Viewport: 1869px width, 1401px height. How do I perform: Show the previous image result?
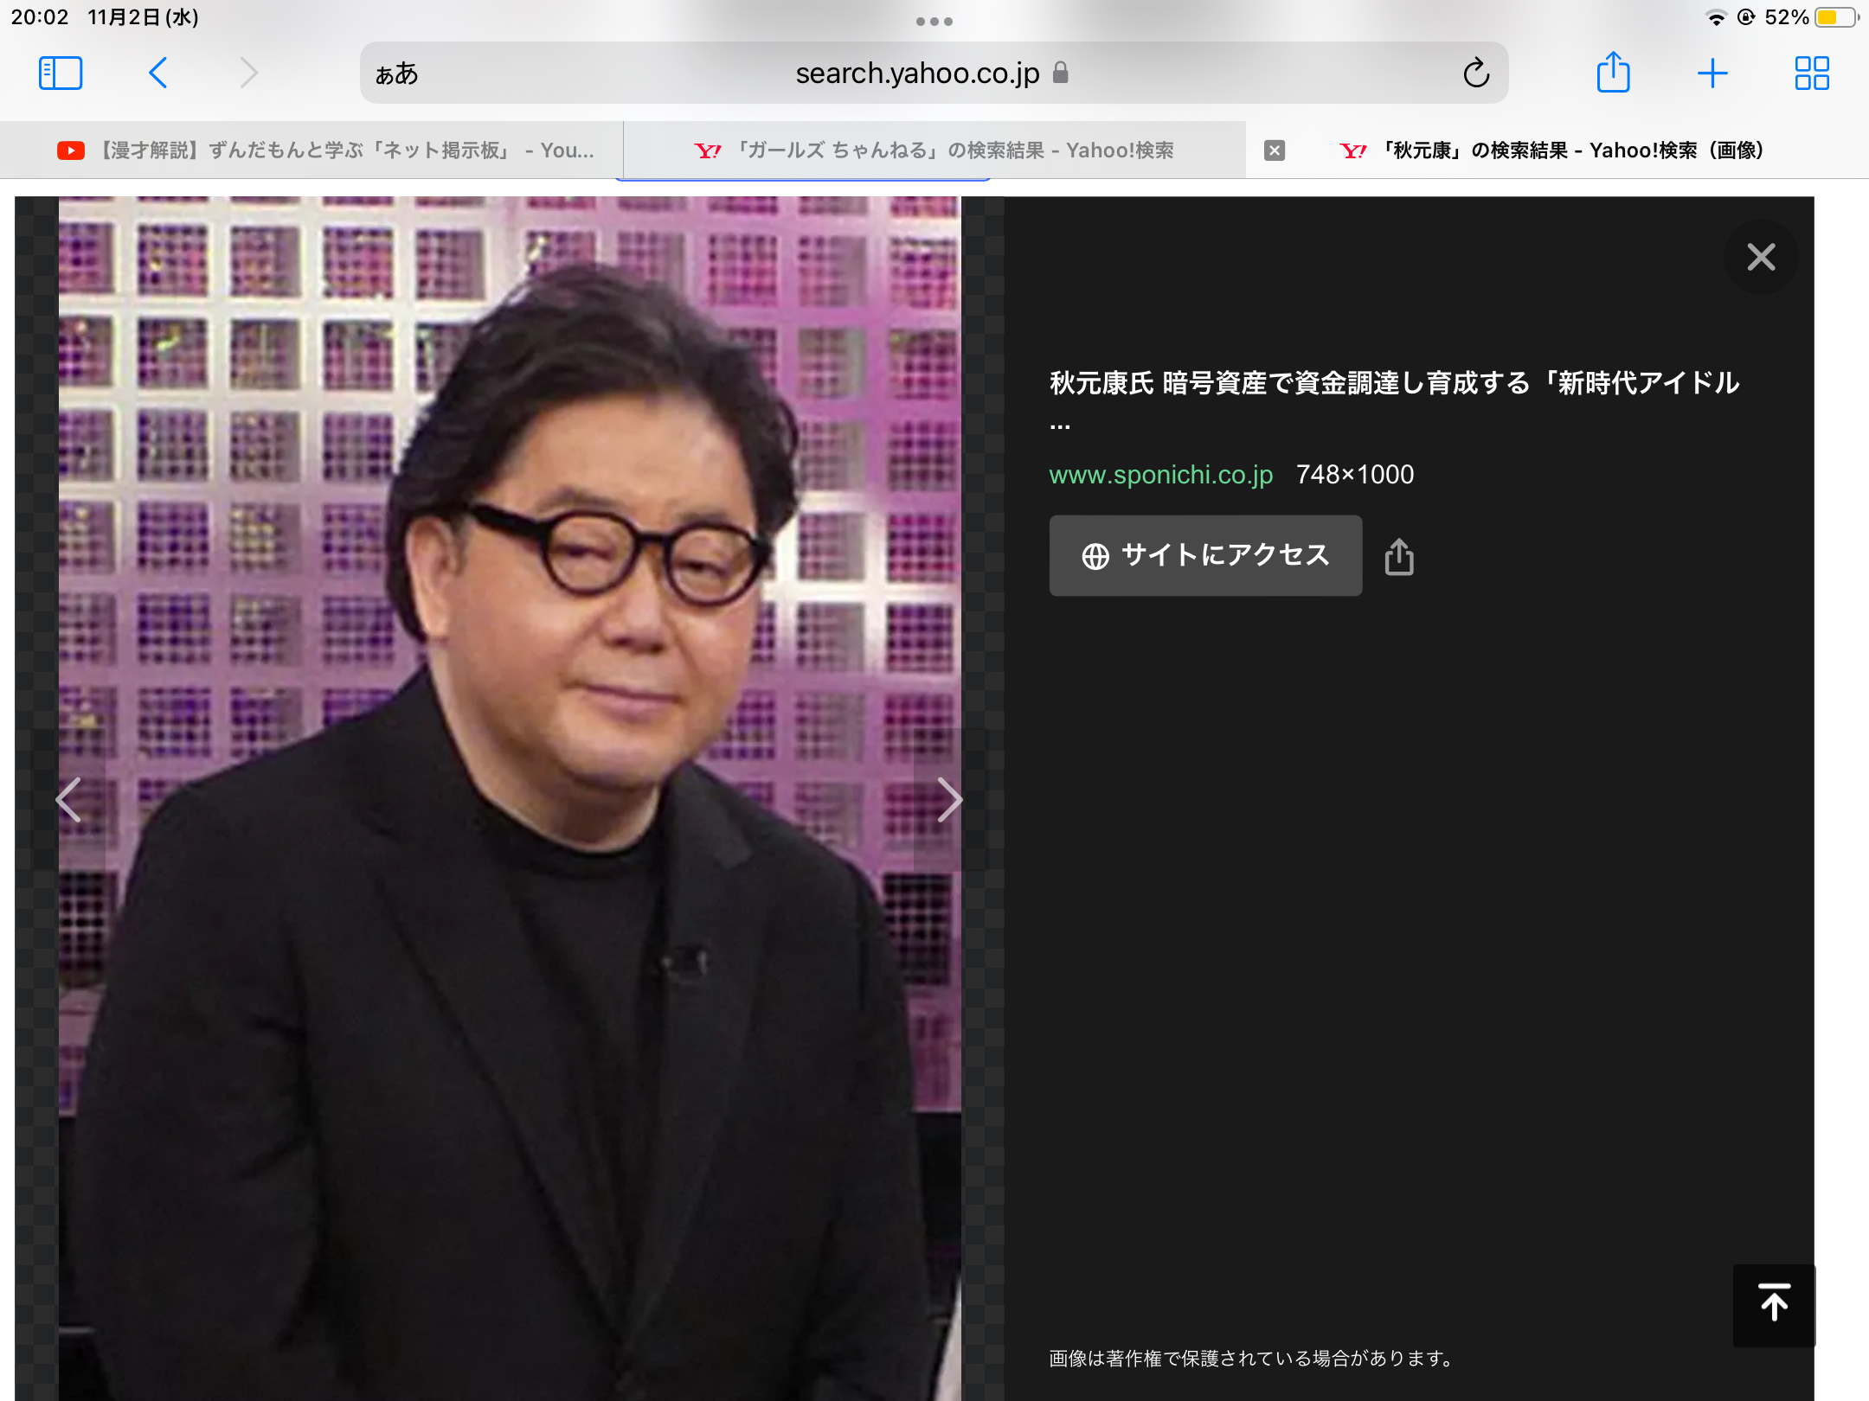click(69, 799)
